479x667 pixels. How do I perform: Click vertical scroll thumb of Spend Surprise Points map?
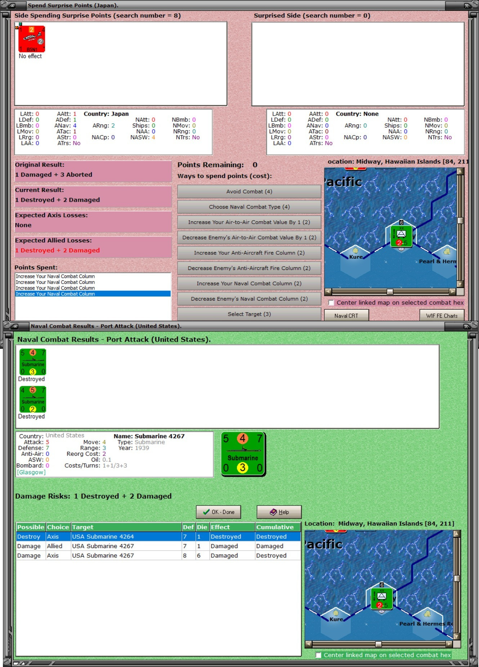click(460, 221)
